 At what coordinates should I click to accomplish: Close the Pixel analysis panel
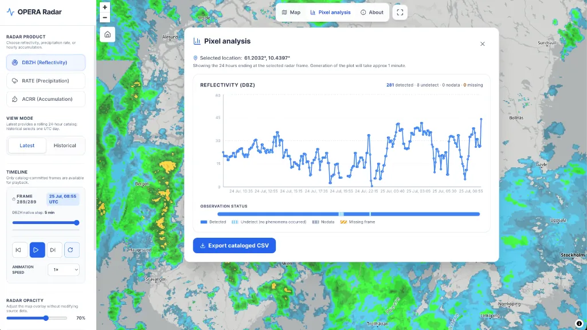click(483, 44)
